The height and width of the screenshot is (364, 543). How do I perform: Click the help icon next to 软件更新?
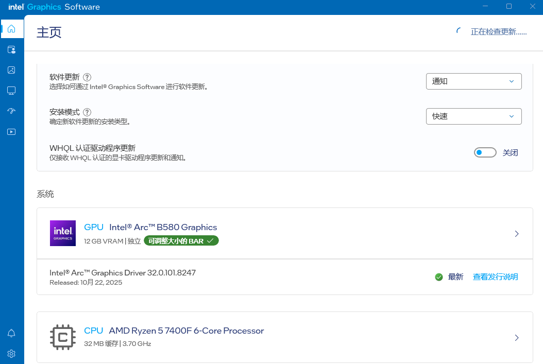[87, 77]
